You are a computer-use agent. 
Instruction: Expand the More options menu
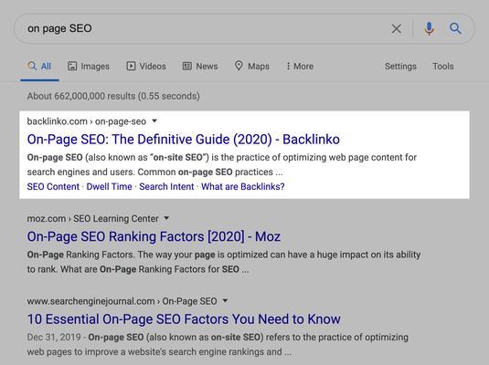tap(300, 66)
